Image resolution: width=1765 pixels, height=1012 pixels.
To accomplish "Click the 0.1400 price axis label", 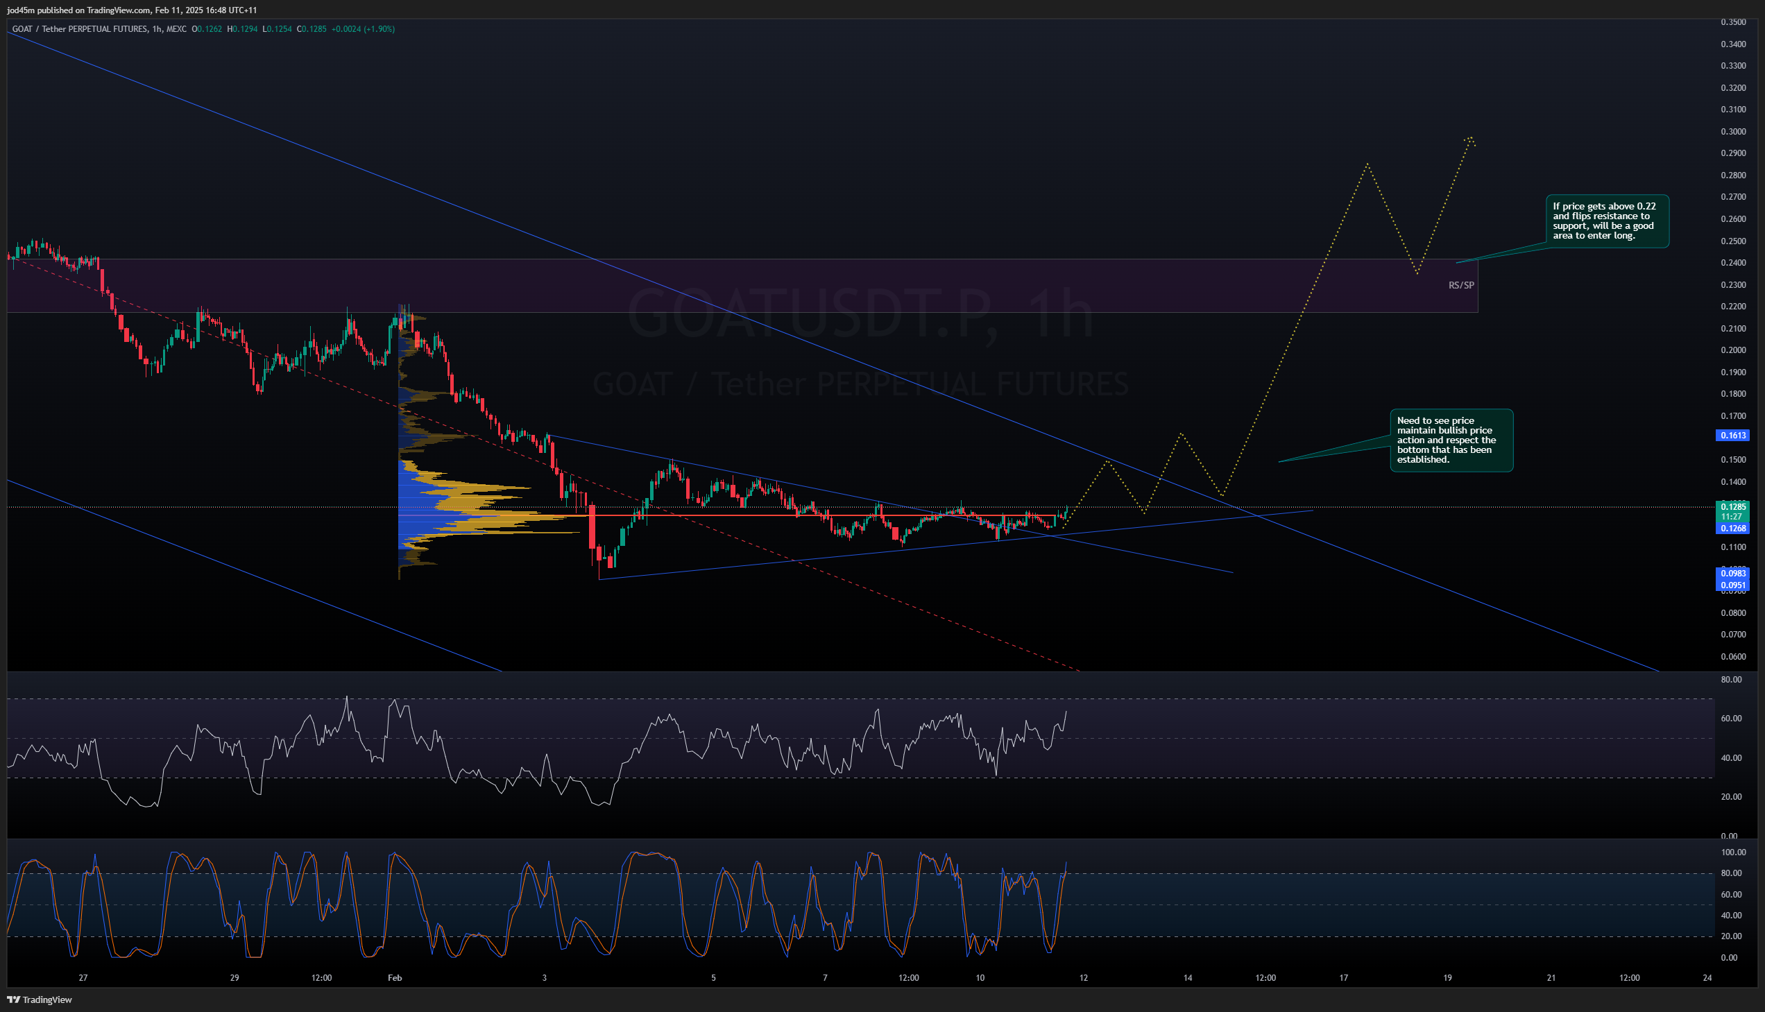I will [x=1733, y=481].
